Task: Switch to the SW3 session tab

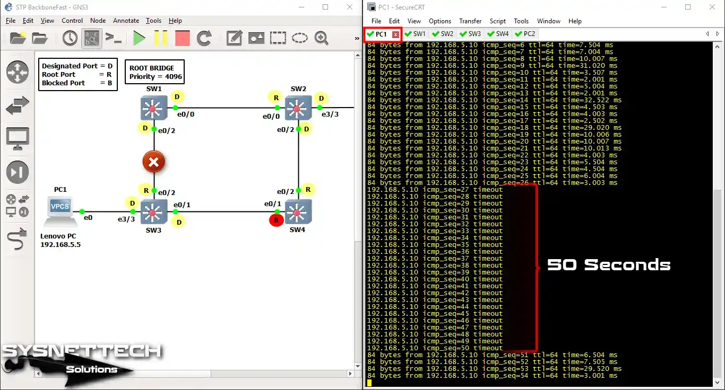Action: (470, 34)
